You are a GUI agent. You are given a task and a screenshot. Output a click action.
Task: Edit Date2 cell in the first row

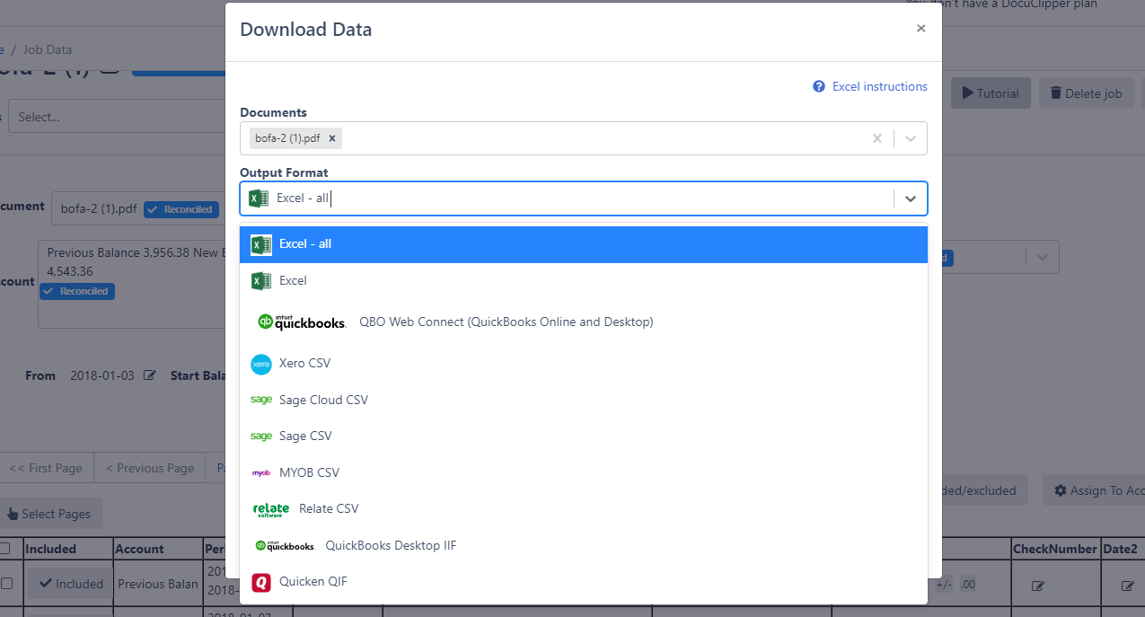(1128, 586)
